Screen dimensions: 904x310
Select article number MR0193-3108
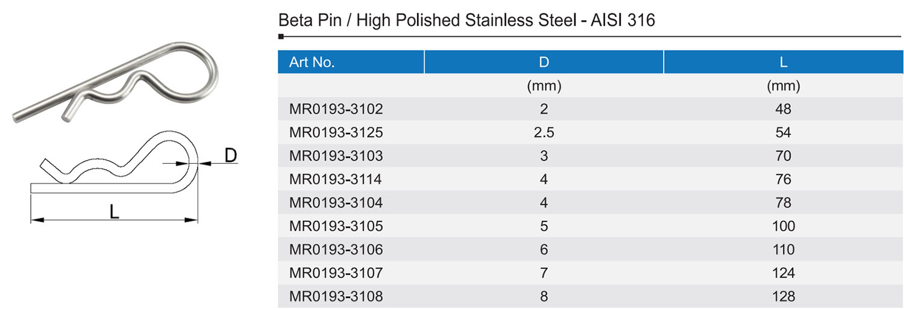pyautogui.click(x=336, y=296)
